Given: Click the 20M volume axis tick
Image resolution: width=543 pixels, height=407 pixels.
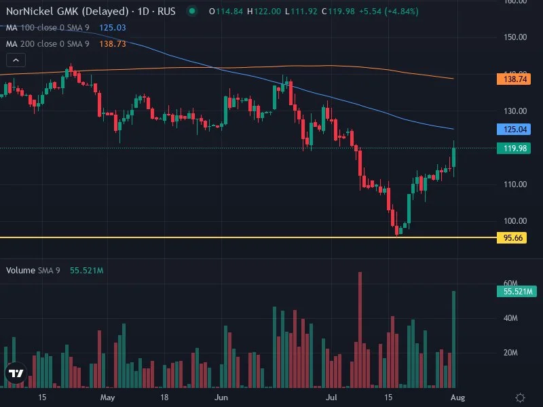Looking at the screenshot, I should [510, 353].
